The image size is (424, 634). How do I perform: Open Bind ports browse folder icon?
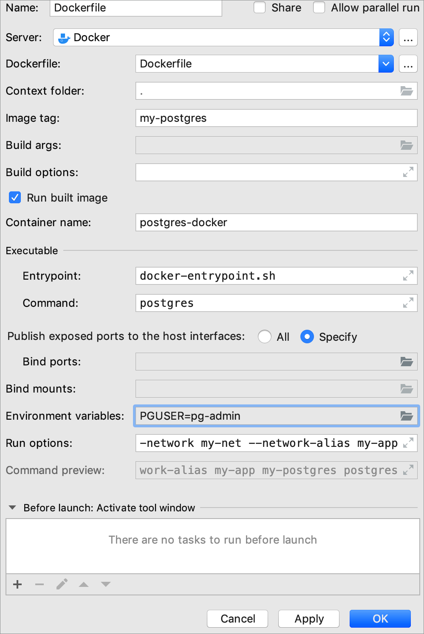pyautogui.click(x=407, y=362)
